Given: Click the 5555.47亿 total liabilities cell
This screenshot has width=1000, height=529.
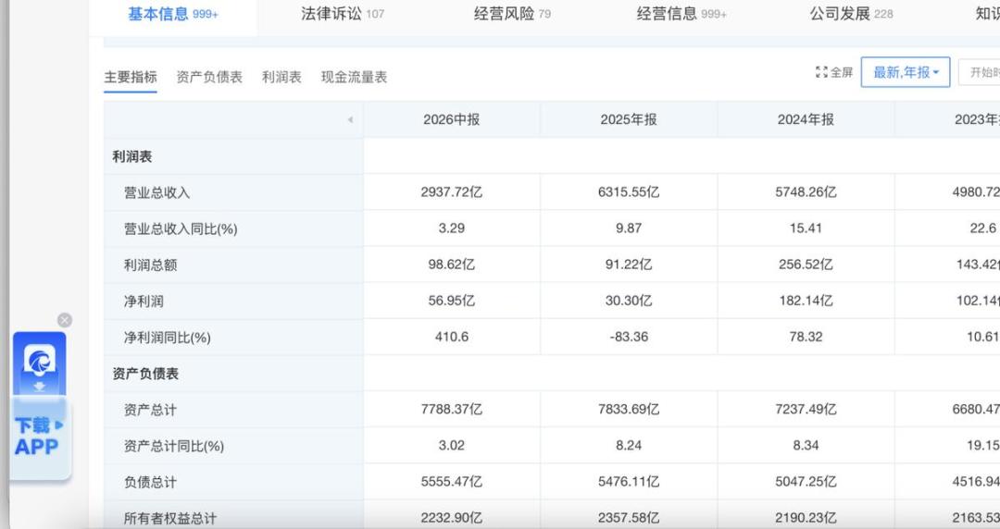Looking at the screenshot, I should (452, 482).
